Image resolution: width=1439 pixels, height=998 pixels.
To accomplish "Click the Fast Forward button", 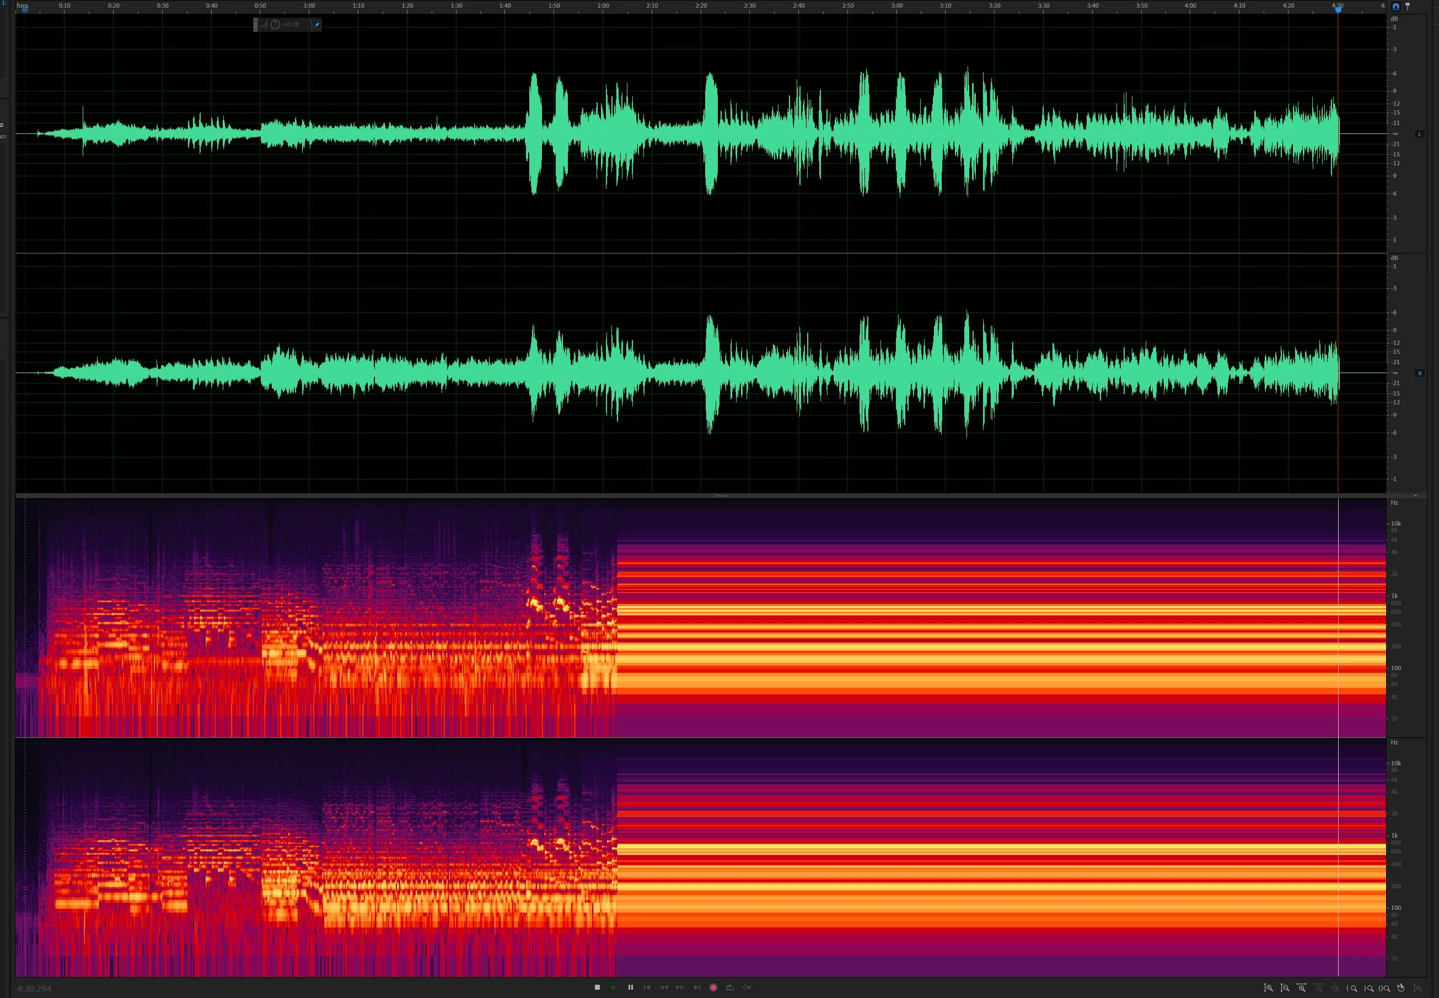I will click(x=680, y=988).
